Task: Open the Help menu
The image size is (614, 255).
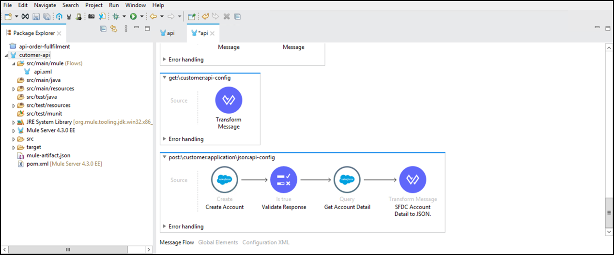Action: 158,5
